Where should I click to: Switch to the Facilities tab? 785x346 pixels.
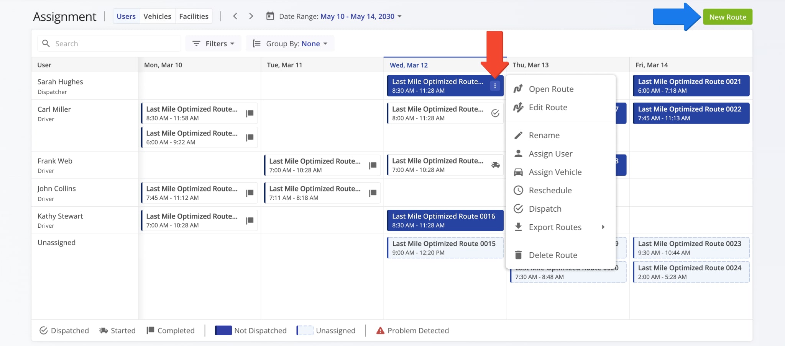click(x=194, y=16)
